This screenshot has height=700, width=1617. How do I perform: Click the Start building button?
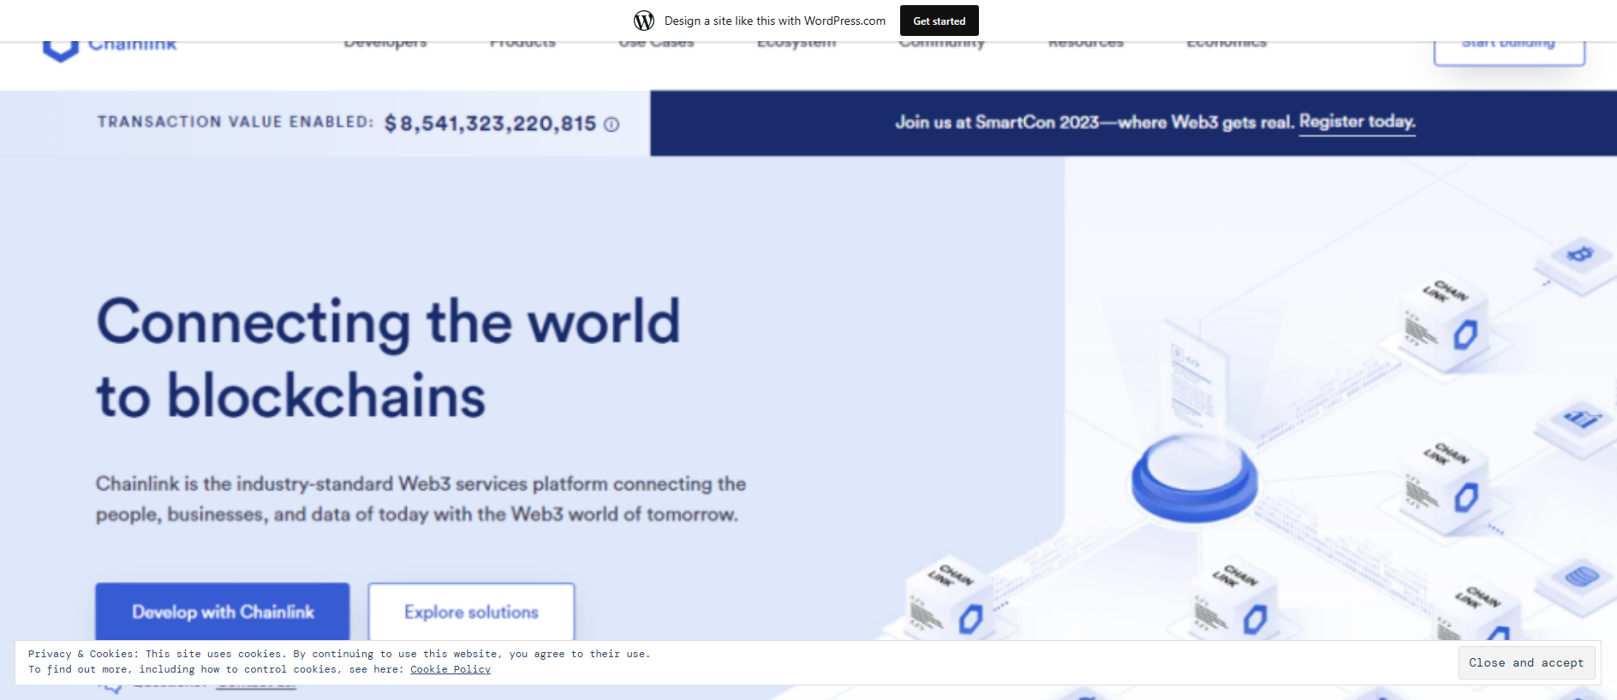coord(1509,51)
